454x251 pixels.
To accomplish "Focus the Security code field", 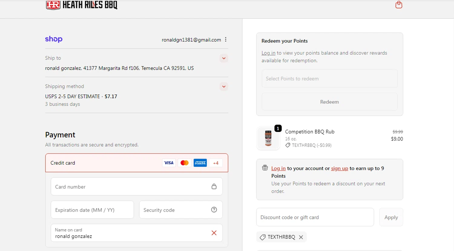I will coord(181,210).
